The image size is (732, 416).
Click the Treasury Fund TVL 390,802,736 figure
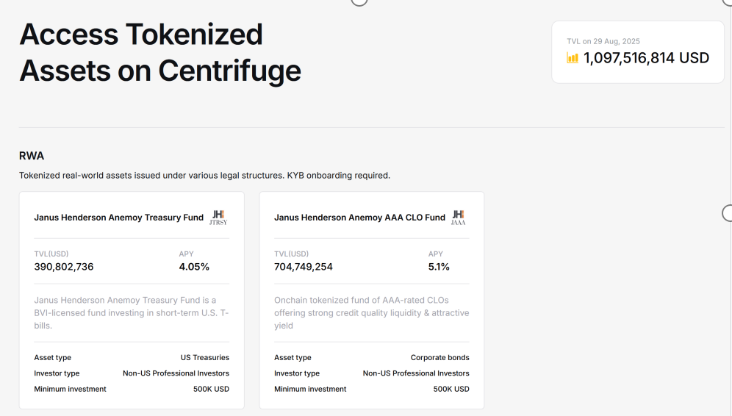click(x=64, y=267)
